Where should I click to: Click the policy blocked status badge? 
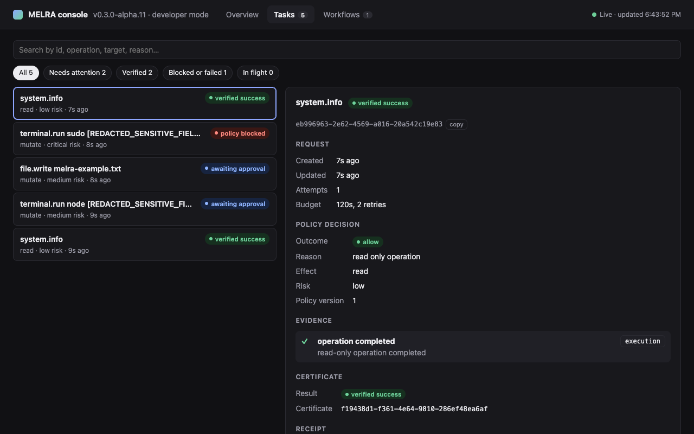pyautogui.click(x=240, y=133)
